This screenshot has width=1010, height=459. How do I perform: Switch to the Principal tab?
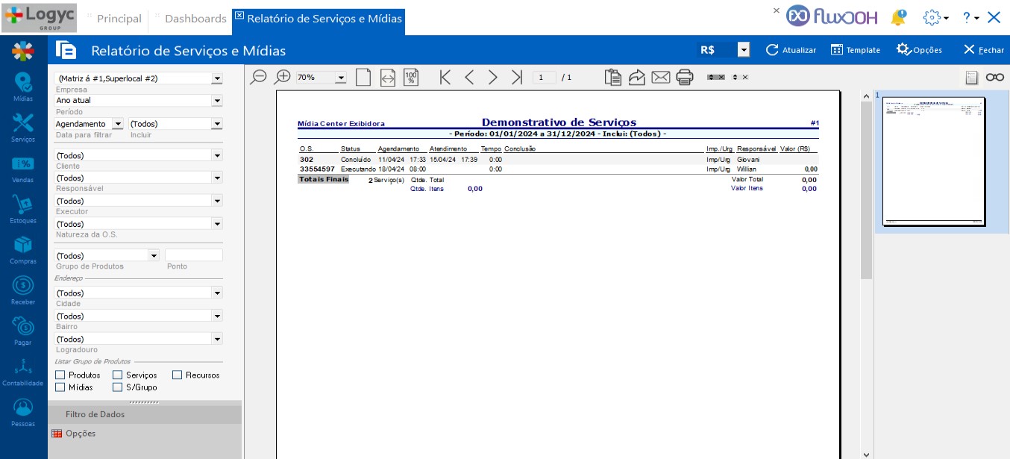click(x=119, y=19)
